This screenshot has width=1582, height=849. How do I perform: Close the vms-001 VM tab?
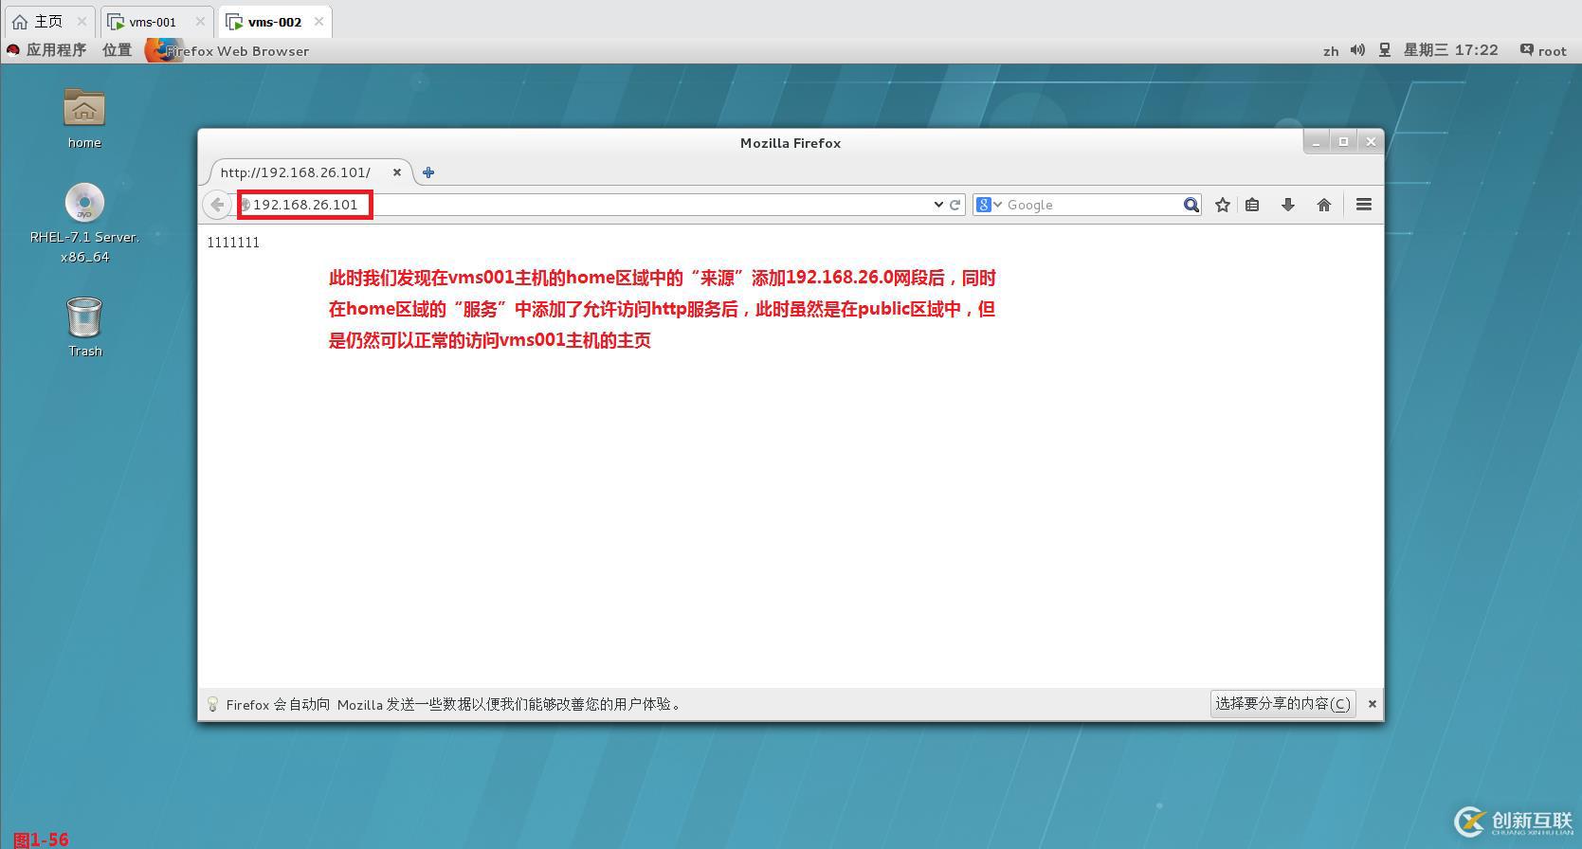tap(200, 21)
